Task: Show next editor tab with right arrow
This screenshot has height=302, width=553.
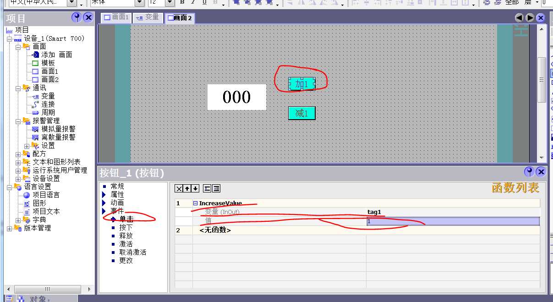Action: (530, 18)
